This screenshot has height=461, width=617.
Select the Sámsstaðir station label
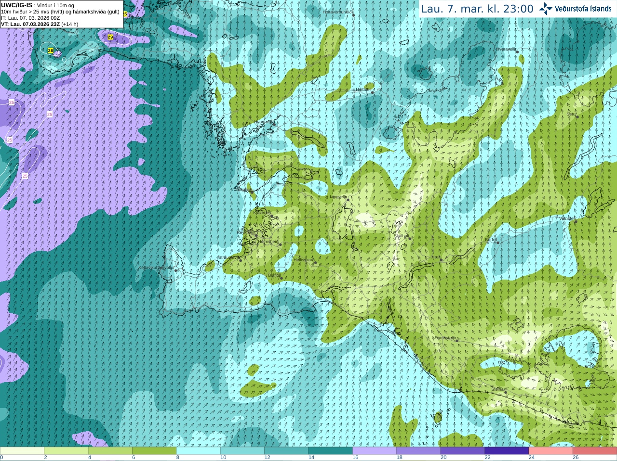point(445,338)
